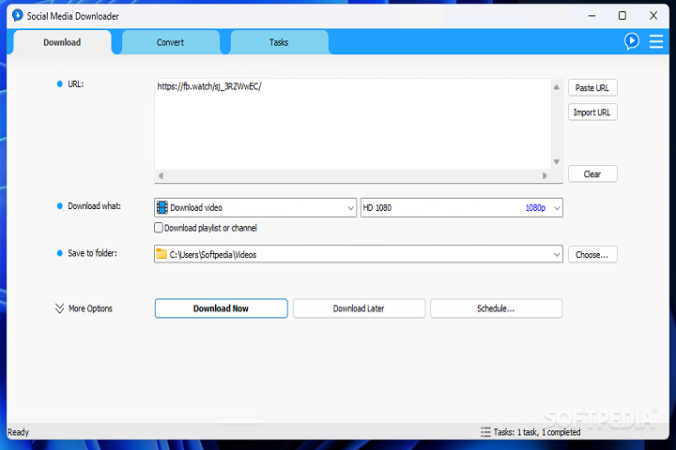Expand the Download video type dropdown

348,207
